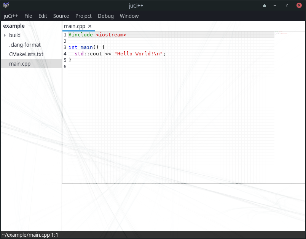Open CMakeLists.txt from the sidebar
306x239 pixels.
(x=26, y=54)
